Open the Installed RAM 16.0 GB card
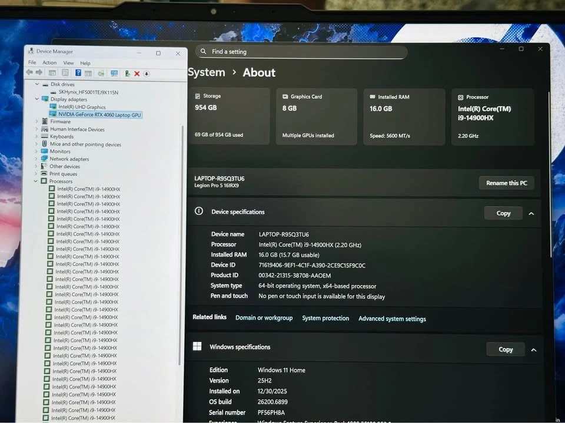This screenshot has height=423, width=565. pos(404,117)
